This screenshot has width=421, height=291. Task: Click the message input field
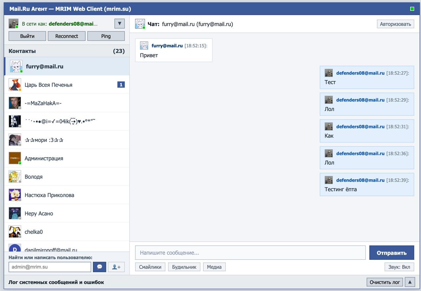click(250, 253)
